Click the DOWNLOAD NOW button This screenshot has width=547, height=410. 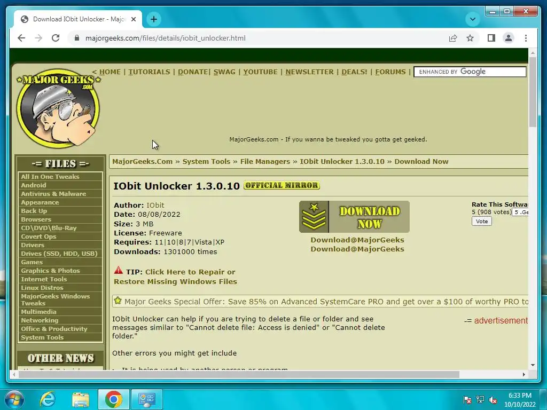[355, 217]
